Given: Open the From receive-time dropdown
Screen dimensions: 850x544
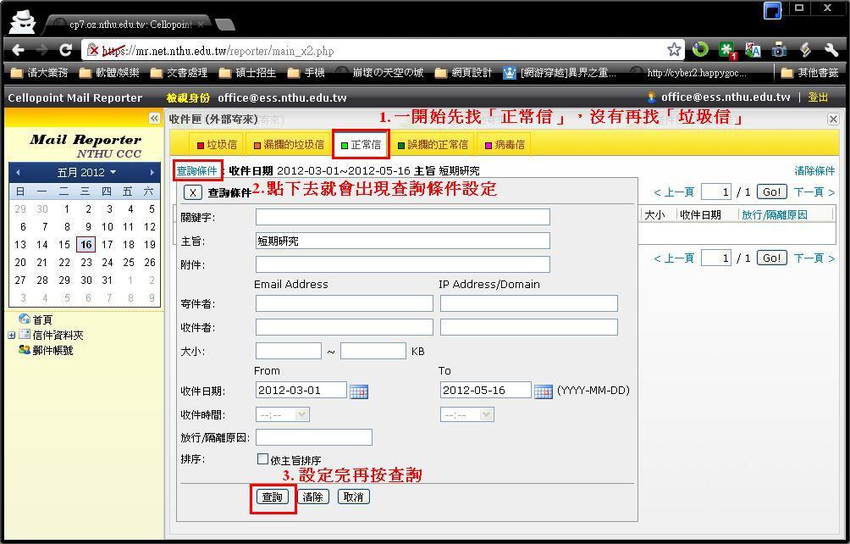Looking at the screenshot, I should coord(282,414).
